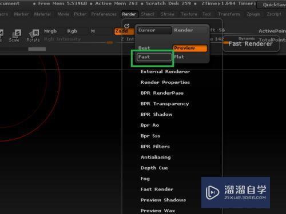
Task: Expand the Fast Render section
Action: tap(157, 189)
